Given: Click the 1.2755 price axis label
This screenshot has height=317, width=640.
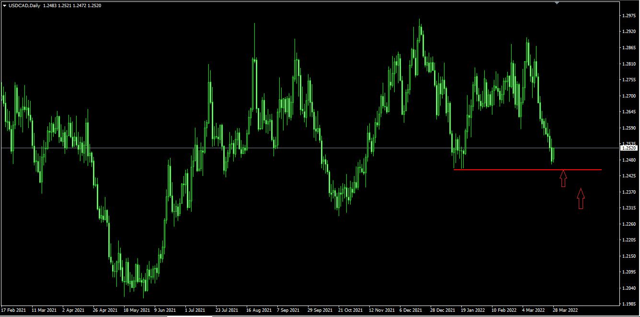Looking at the screenshot, I should tap(629, 80).
